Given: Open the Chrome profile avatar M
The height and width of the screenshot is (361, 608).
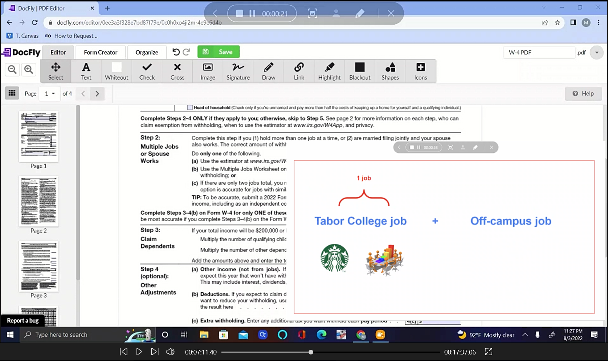Looking at the screenshot, I should click(586, 22).
